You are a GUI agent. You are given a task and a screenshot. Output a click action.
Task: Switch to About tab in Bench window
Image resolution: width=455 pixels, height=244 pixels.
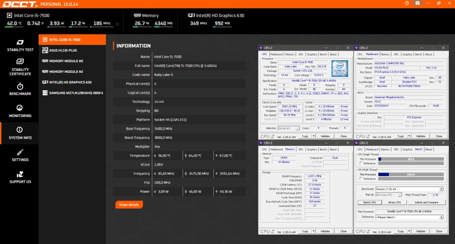coord(429,150)
